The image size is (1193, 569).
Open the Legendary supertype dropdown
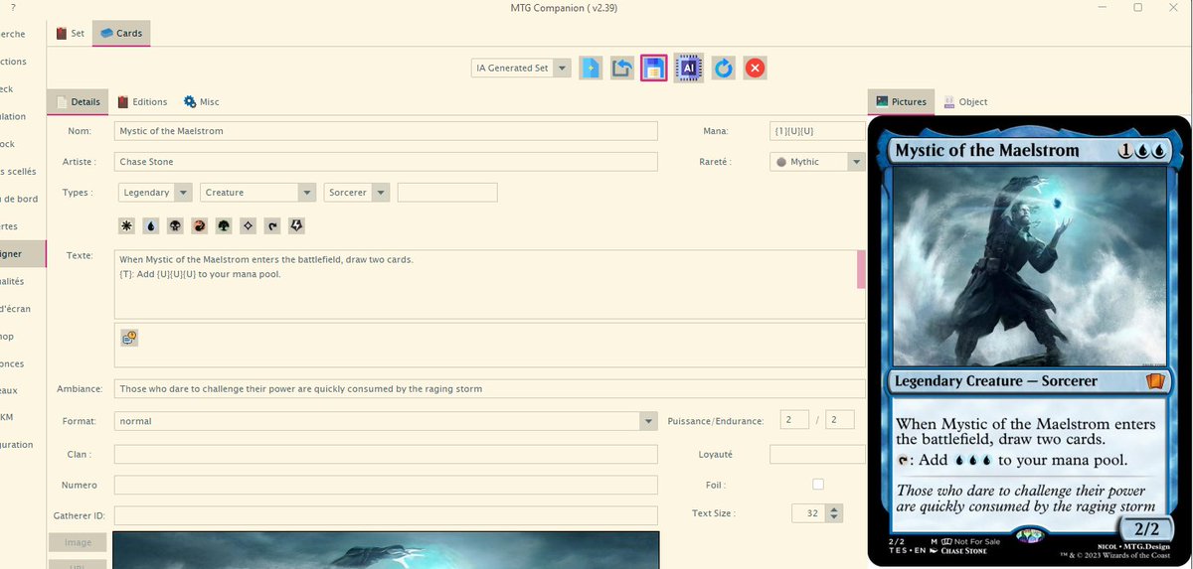tap(156, 193)
